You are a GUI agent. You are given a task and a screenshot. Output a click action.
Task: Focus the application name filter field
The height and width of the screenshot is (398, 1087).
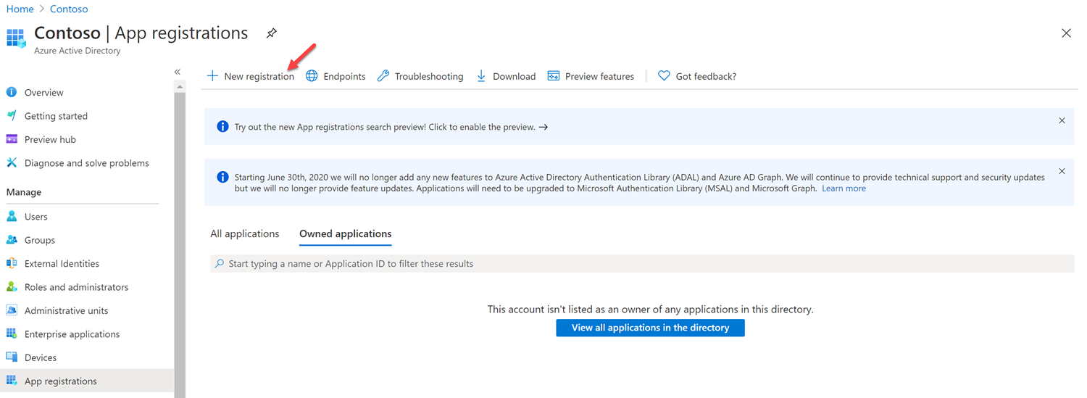click(x=642, y=264)
